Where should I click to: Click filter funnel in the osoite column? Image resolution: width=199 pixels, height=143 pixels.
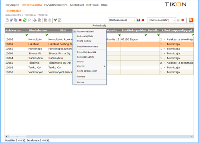tap(119, 35)
